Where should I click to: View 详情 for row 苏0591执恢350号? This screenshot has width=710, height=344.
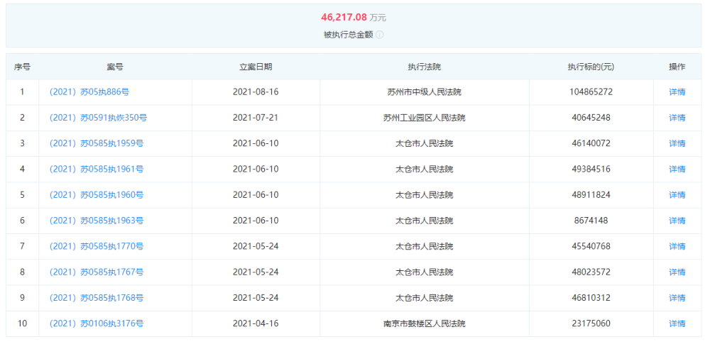point(677,118)
